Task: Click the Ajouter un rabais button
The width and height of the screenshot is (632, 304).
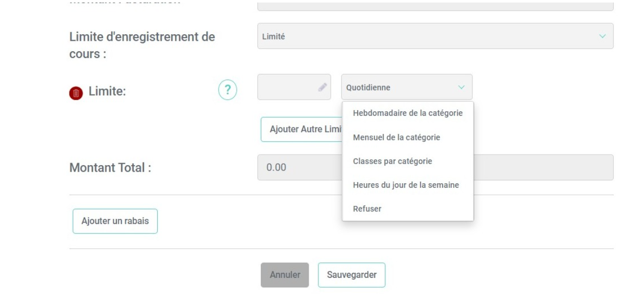Action: point(115,221)
